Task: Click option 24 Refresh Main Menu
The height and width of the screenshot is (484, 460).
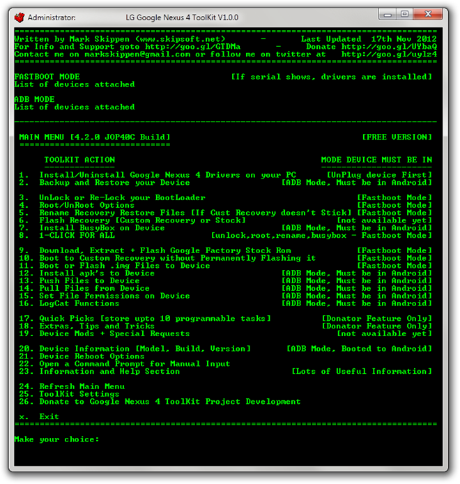Action: (72, 386)
